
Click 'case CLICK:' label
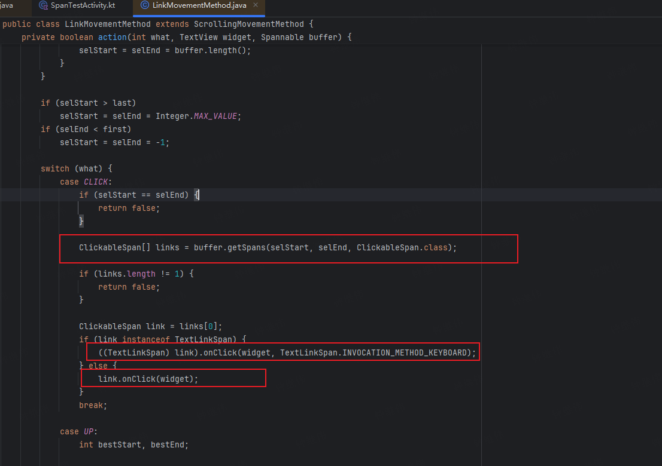pyautogui.click(x=86, y=182)
